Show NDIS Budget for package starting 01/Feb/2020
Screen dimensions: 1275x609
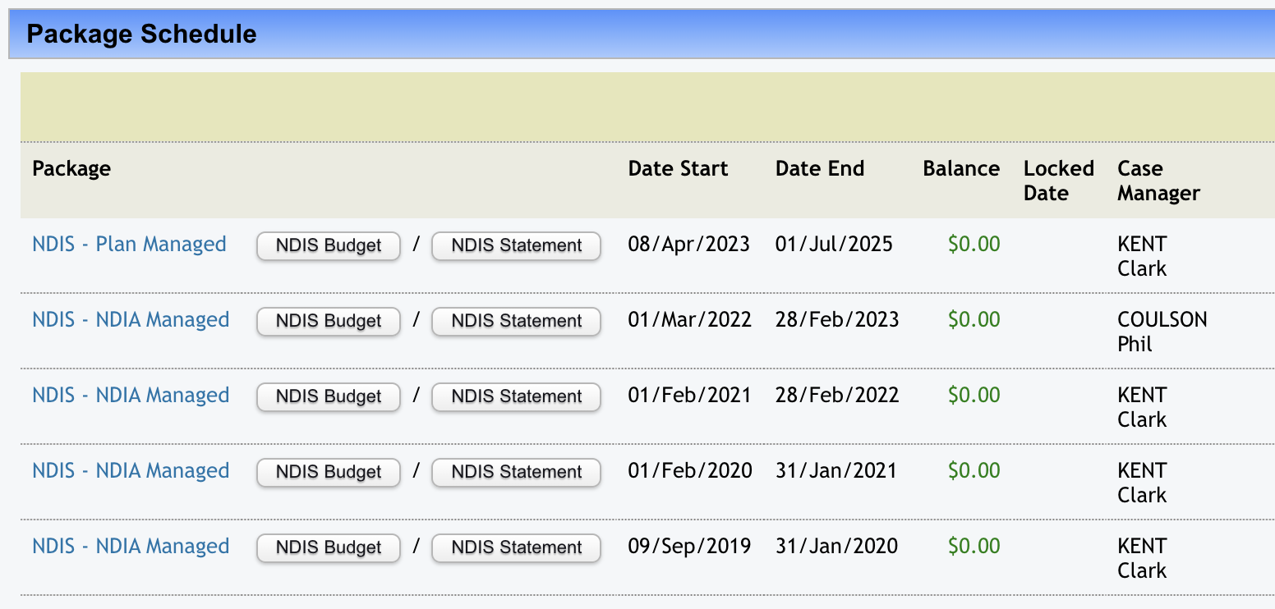(x=329, y=472)
